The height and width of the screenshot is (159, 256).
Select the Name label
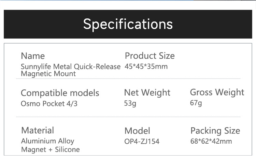(x=33, y=56)
